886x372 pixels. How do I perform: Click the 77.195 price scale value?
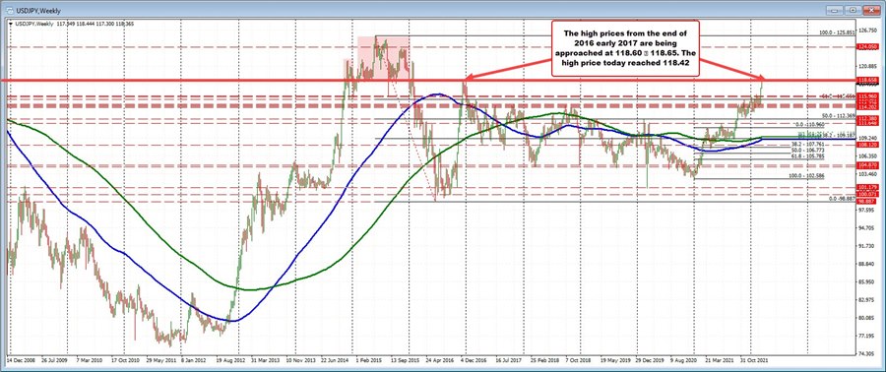[866, 336]
